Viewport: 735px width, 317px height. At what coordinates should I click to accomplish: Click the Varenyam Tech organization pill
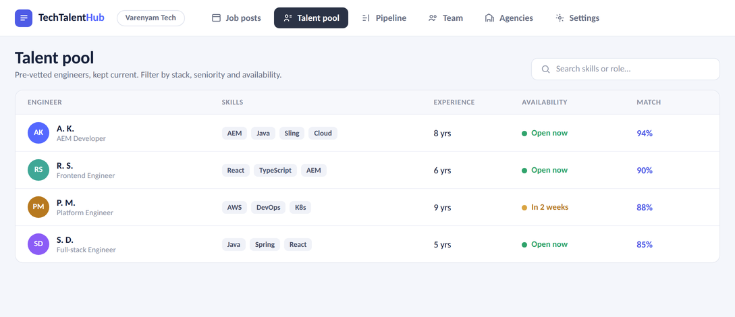pyautogui.click(x=151, y=18)
